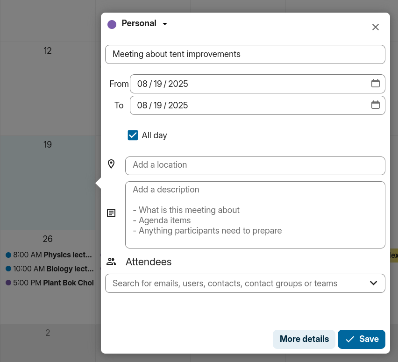398x362 pixels.
Task: Open the 8:00 AM Physics lecture event
Action: coord(49,255)
